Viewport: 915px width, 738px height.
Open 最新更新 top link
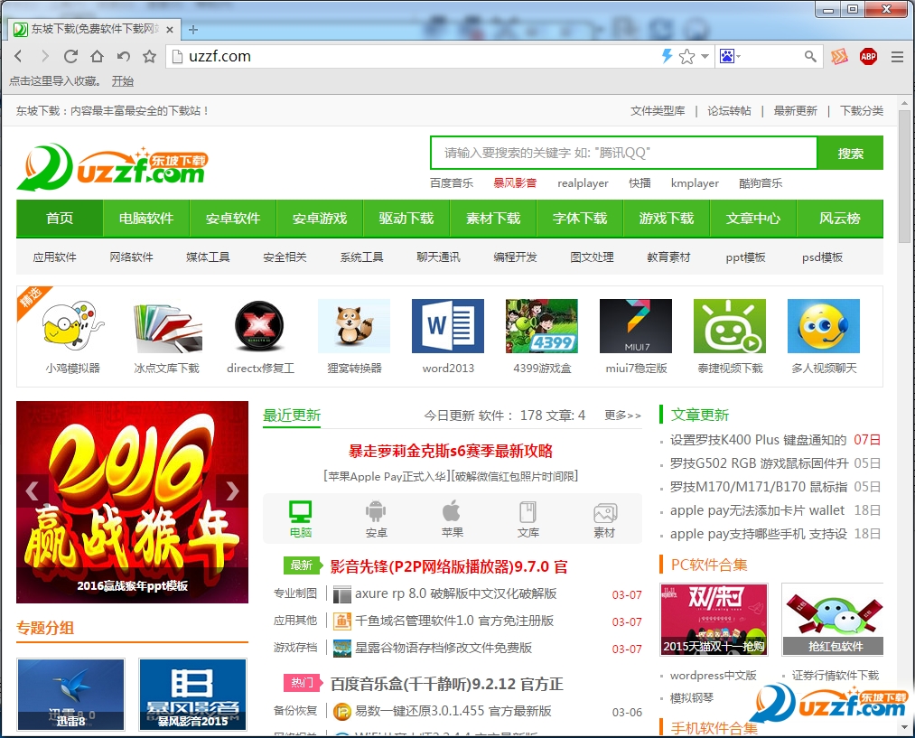(795, 111)
